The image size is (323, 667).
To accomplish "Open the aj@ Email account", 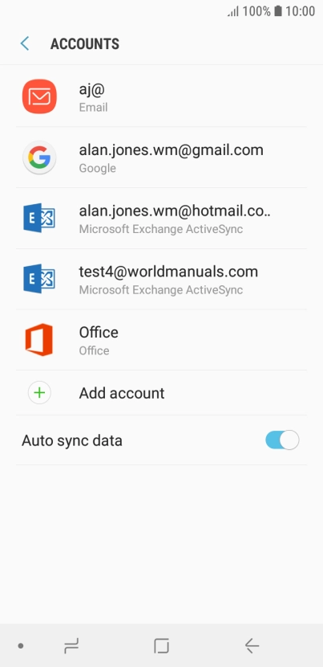I will (161, 96).
